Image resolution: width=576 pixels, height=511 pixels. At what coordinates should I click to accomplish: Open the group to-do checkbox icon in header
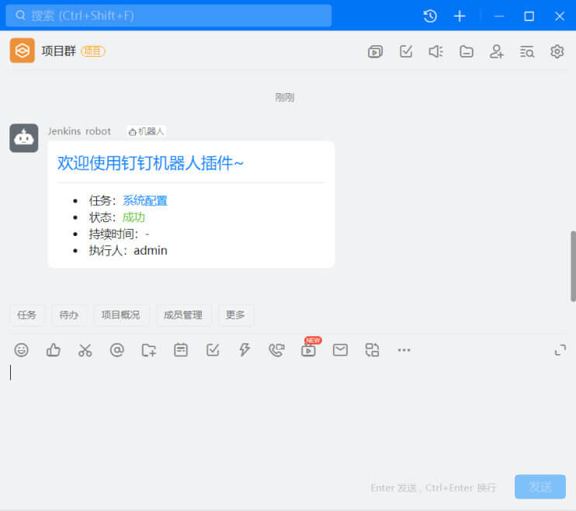pos(406,51)
